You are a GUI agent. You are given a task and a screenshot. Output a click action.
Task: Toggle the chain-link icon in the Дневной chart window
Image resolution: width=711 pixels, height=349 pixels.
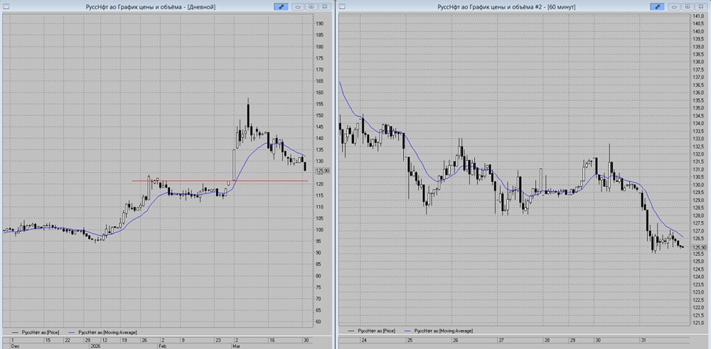(x=281, y=7)
